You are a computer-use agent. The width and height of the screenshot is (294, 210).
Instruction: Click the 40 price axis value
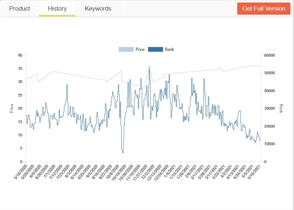[x=20, y=55]
